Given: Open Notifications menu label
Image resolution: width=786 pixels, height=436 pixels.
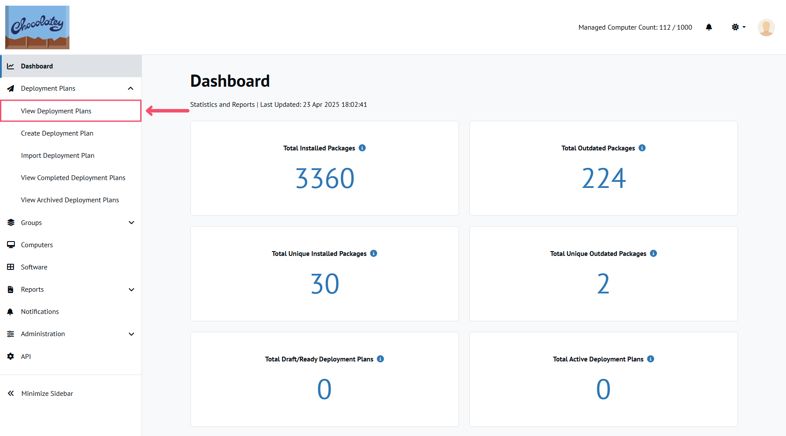Looking at the screenshot, I should tap(40, 312).
